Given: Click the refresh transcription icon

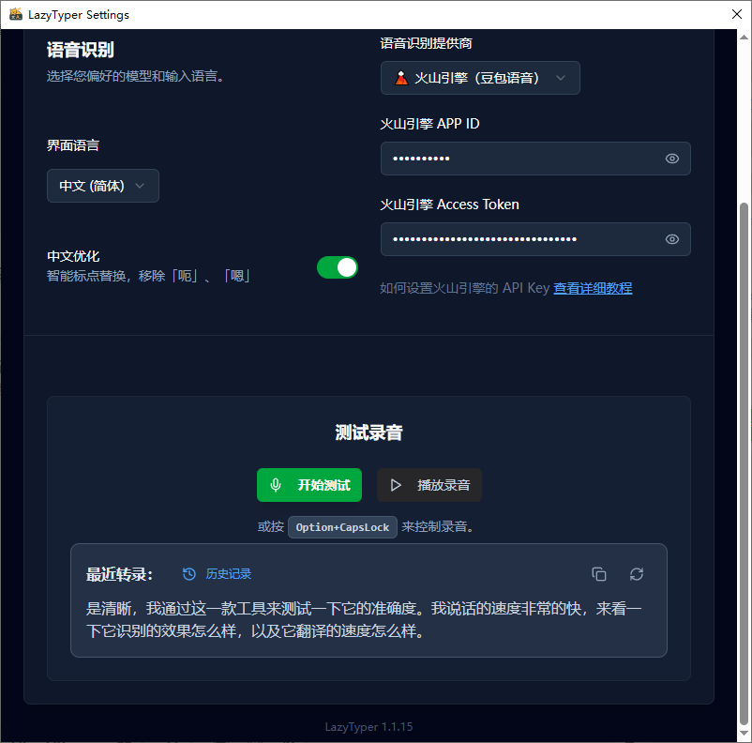Looking at the screenshot, I should click(637, 574).
